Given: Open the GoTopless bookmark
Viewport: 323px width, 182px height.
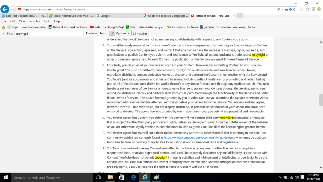Looking at the screenshot, I should pos(176,27).
